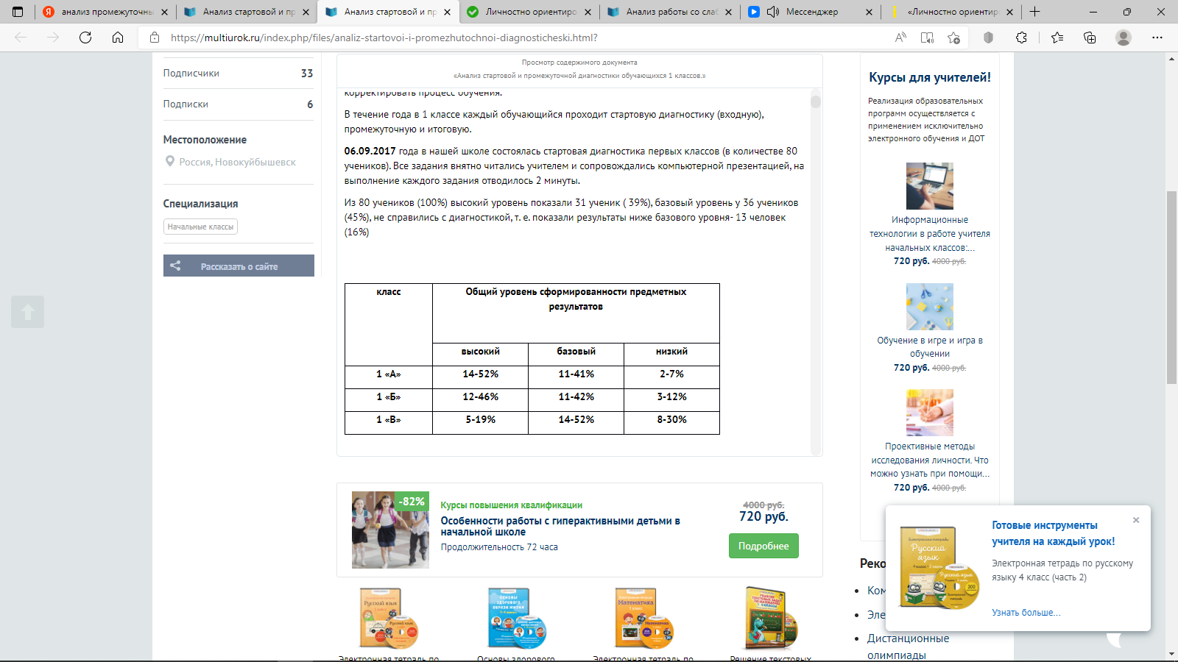The image size is (1178, 662).
Task: Click the scroll-to-top arrow button
Action: pos(28,312)
